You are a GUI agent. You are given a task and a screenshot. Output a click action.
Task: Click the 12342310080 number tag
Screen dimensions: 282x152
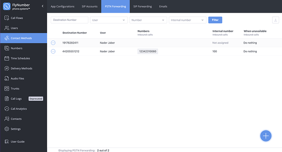[148, 51]
